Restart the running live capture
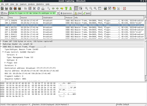This screenshot has height=106, width=147. [19, 9]
